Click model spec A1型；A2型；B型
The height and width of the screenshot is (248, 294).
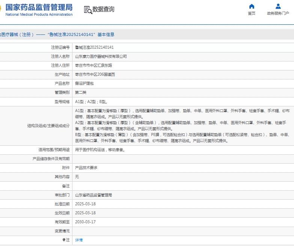pyautogui.click(x=91, y=102)
